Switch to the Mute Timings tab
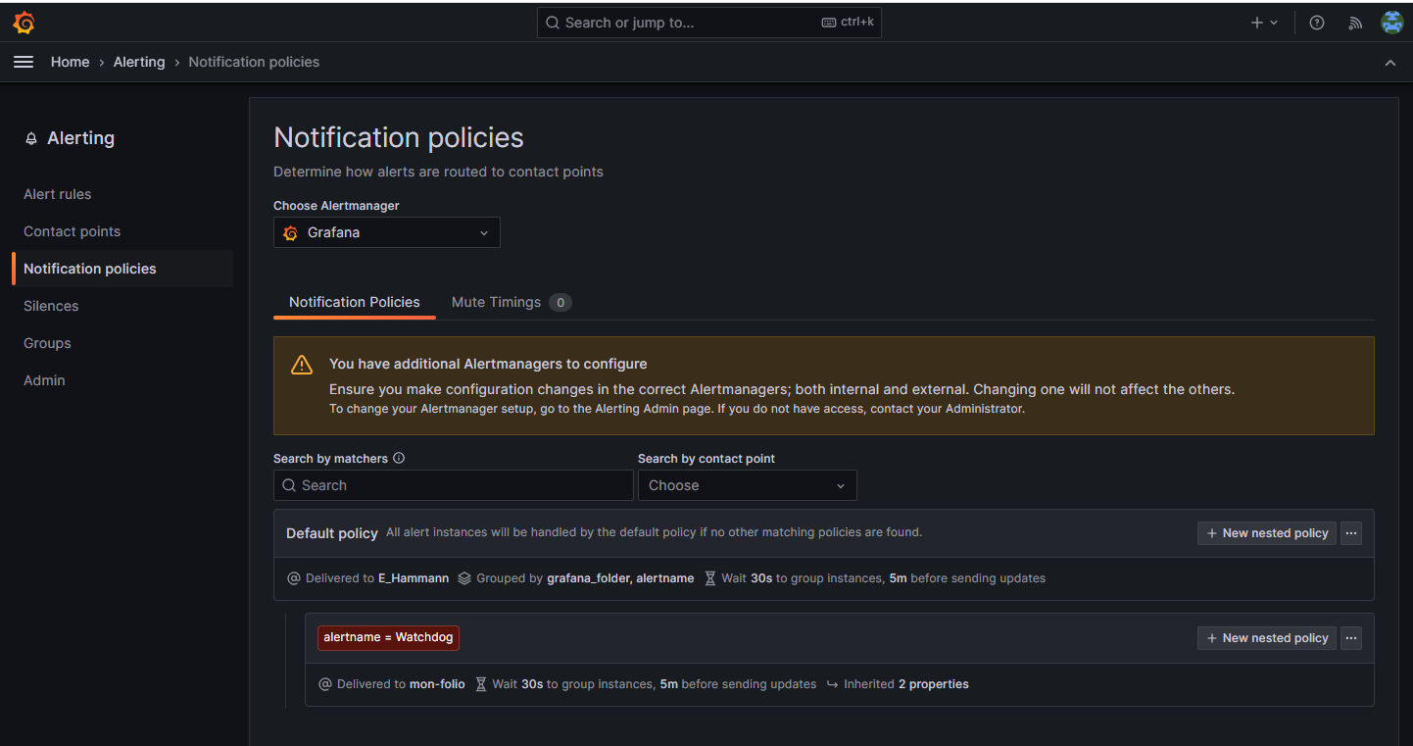 click(496, 302)
